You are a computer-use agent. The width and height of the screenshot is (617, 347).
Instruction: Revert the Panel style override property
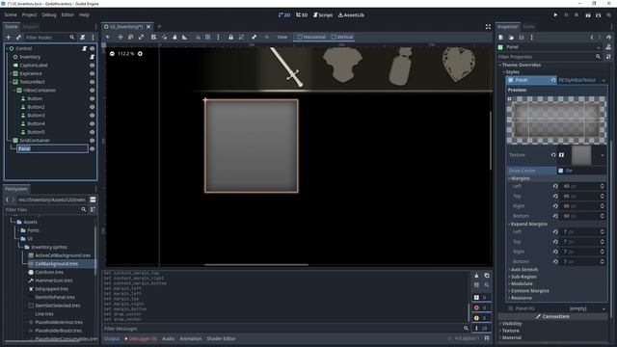tap(553, 80)
